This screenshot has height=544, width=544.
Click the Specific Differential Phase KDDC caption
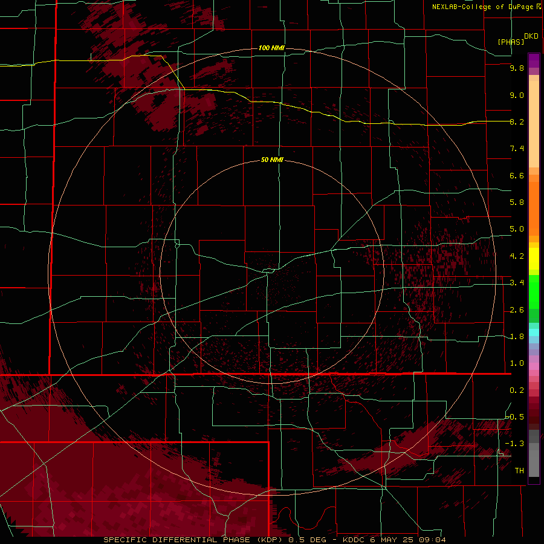click(274, 540)
